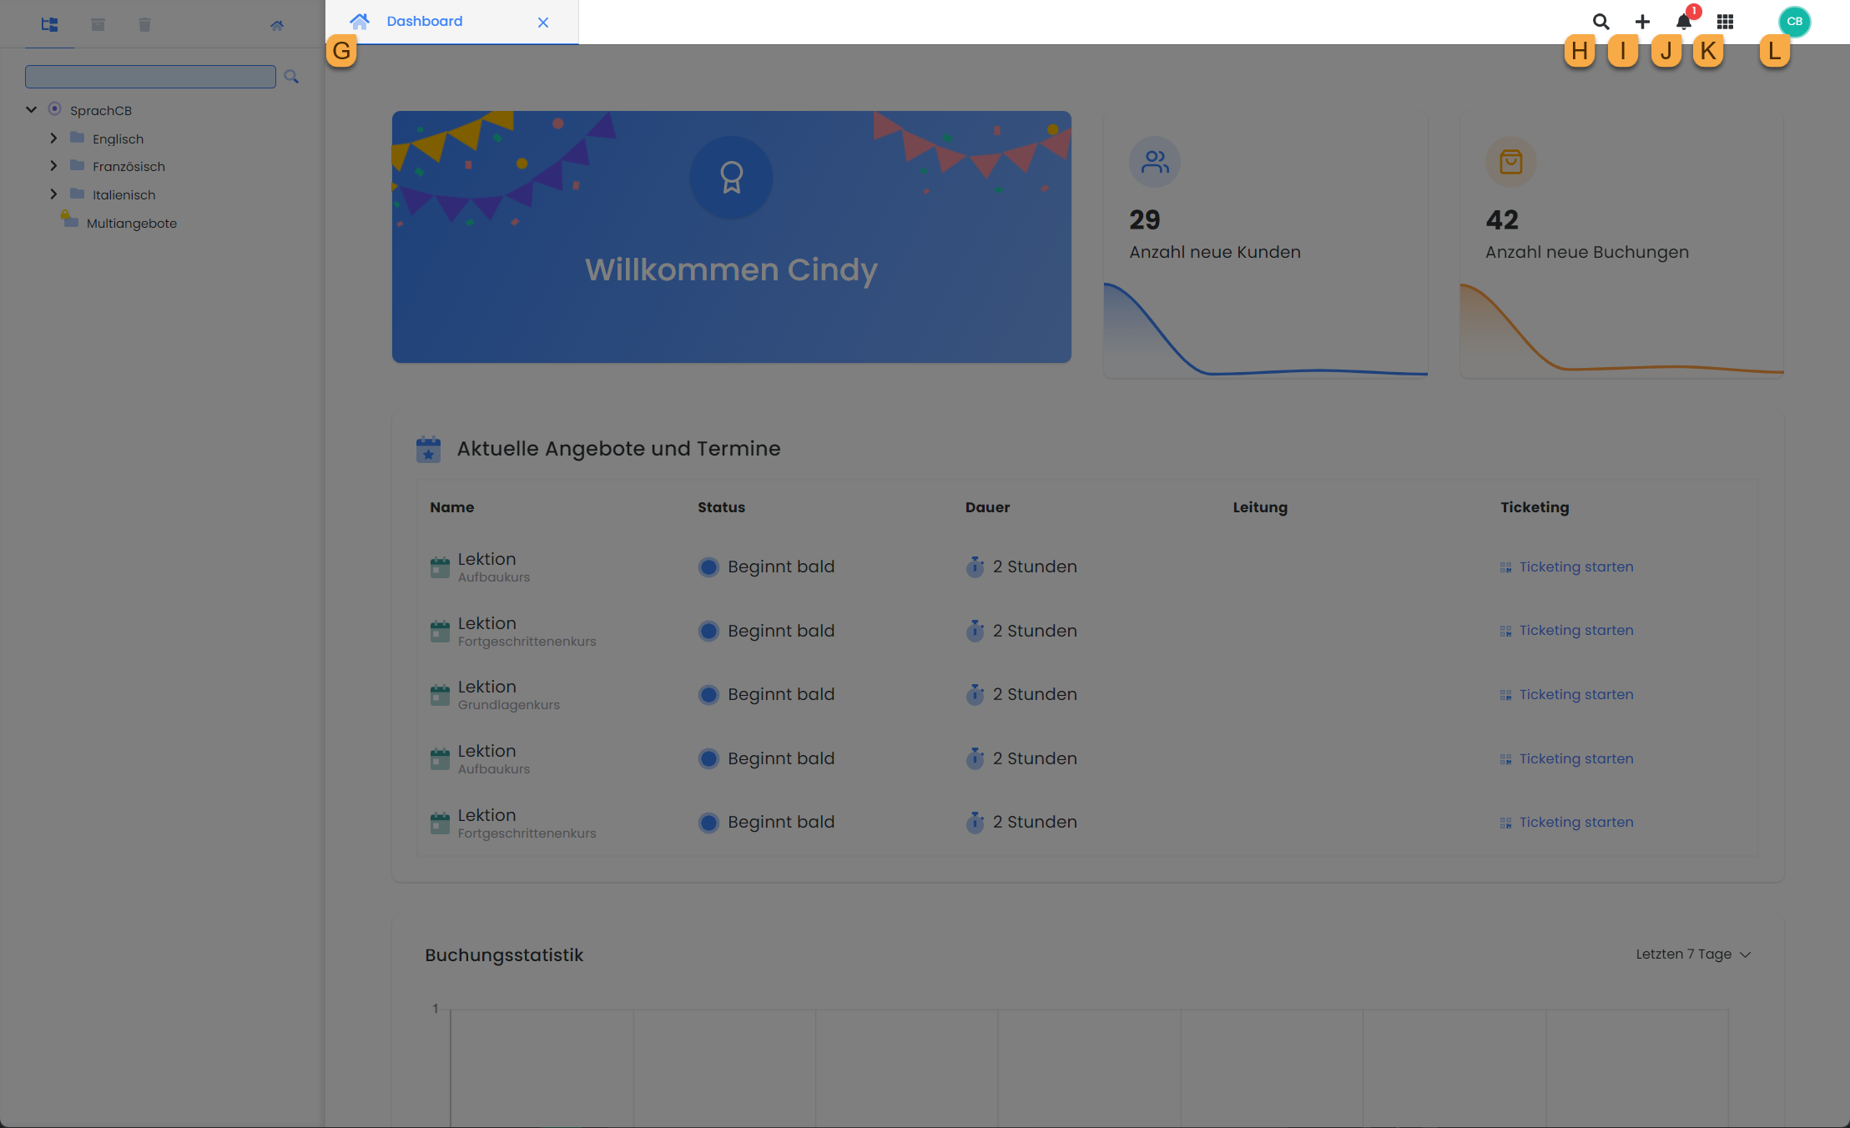
Task: Collapse the SprachCB root node
Action: pyautogui.click(x=31, y=109)
